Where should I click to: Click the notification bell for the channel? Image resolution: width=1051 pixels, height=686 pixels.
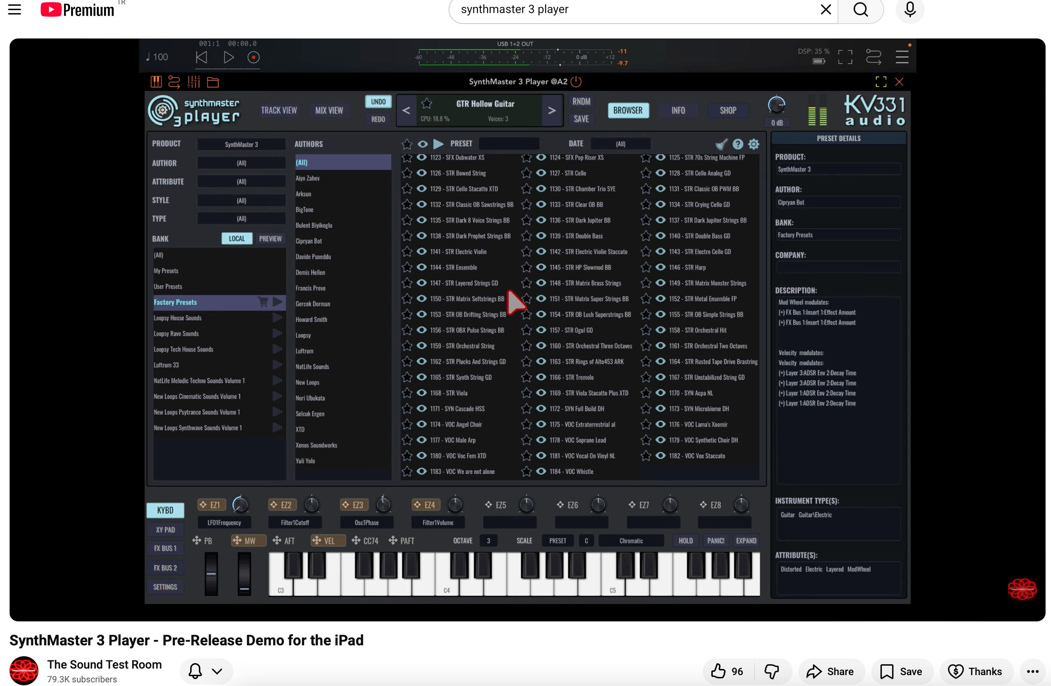coord(195,671)
